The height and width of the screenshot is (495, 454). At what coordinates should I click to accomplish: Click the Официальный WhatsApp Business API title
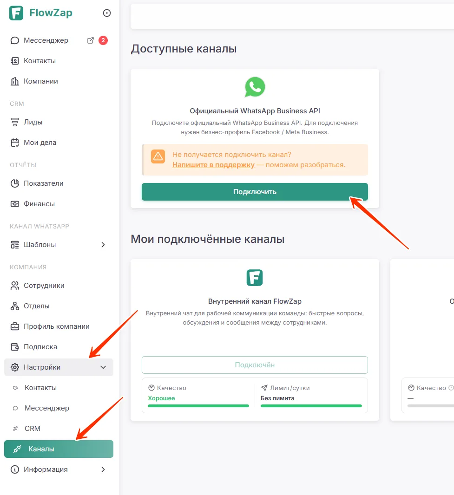point(255,111)
